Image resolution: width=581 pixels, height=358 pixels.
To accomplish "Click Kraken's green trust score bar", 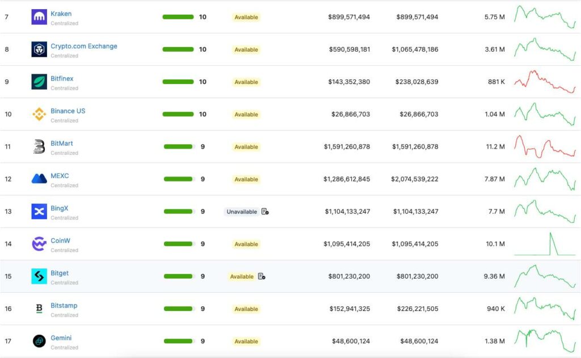I will pos(178,17).
